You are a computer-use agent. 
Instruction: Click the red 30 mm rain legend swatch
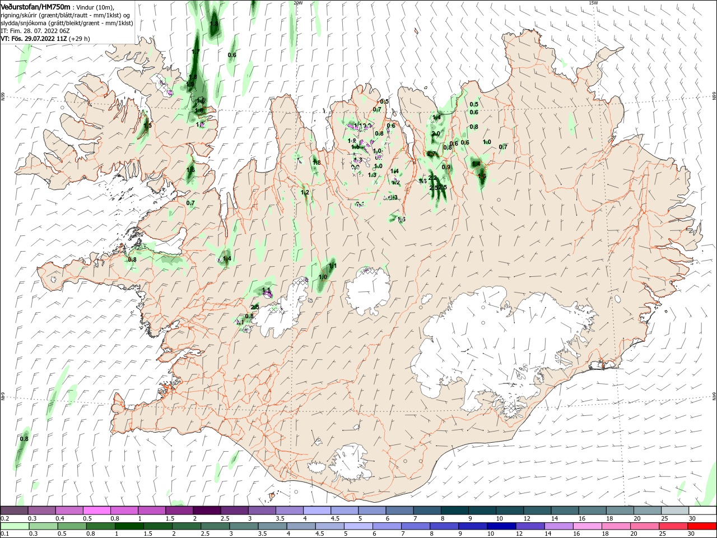pos(702,526)
